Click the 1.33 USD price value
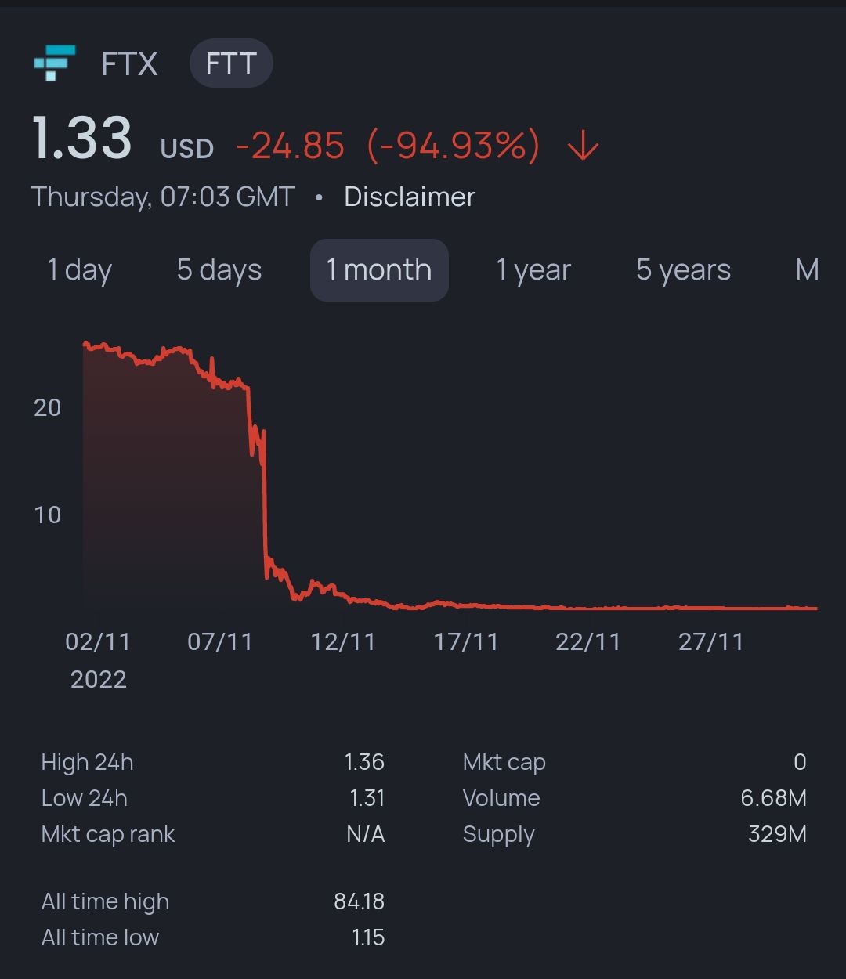 click(82, 139)
